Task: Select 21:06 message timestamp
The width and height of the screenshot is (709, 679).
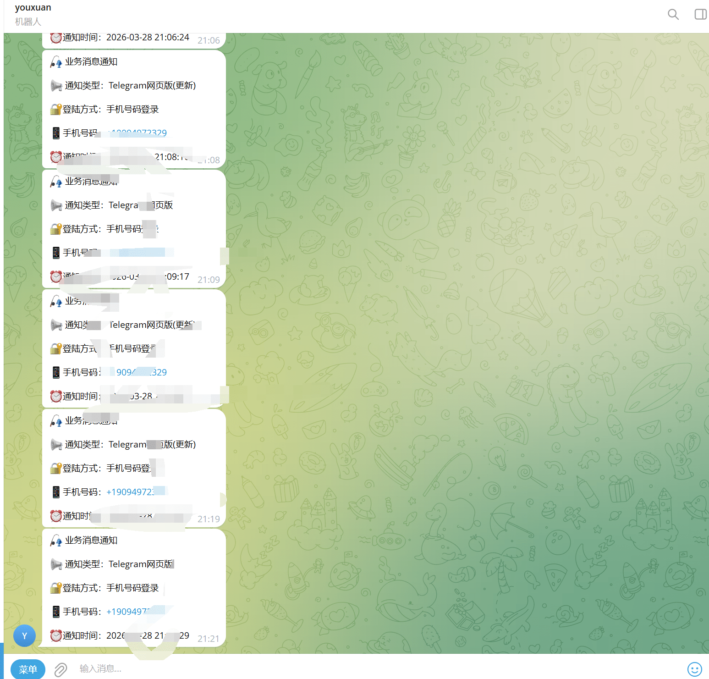Action: [209, 40]
